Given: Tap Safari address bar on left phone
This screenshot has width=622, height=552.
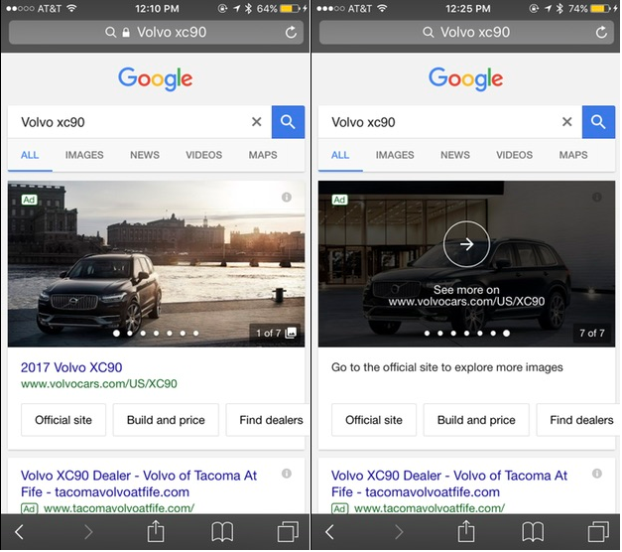Looking at the screenshot, I should pyautogui.click(x=156, y=32).
